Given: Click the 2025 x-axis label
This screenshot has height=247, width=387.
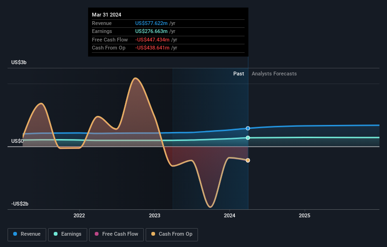Looking at the screenshot, I should coord(305,215).
